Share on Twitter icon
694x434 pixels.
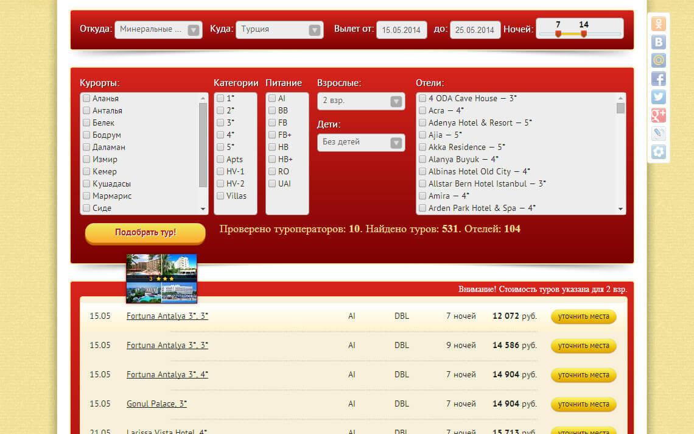pos(658,97)
